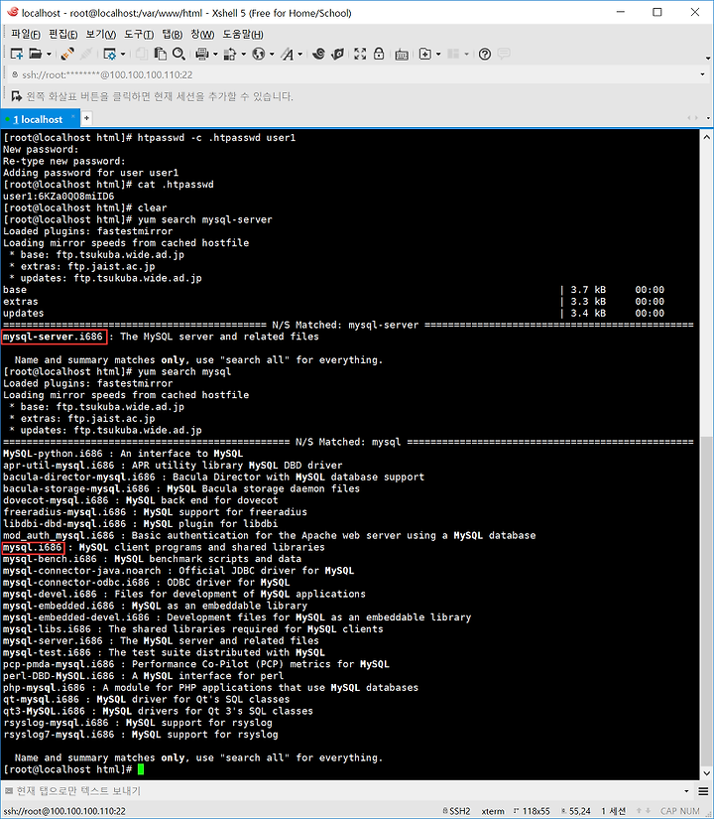Click the terminal scrollbar up arrow
Viewport: 714px width, 819px height.
[x=707, y=137]
